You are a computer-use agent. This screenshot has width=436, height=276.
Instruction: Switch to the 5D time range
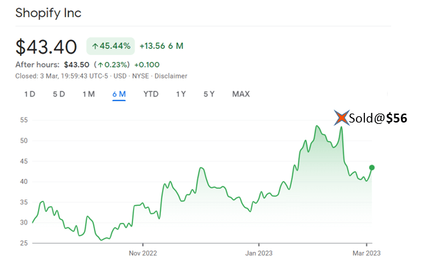[x=59, y=94]
